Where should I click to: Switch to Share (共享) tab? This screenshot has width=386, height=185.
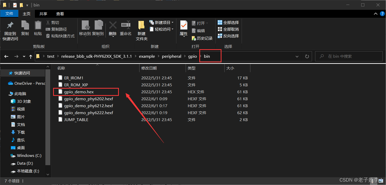pos(43,14)
